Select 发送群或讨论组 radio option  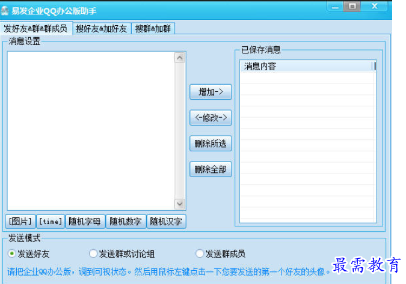(x=121, y=254)
